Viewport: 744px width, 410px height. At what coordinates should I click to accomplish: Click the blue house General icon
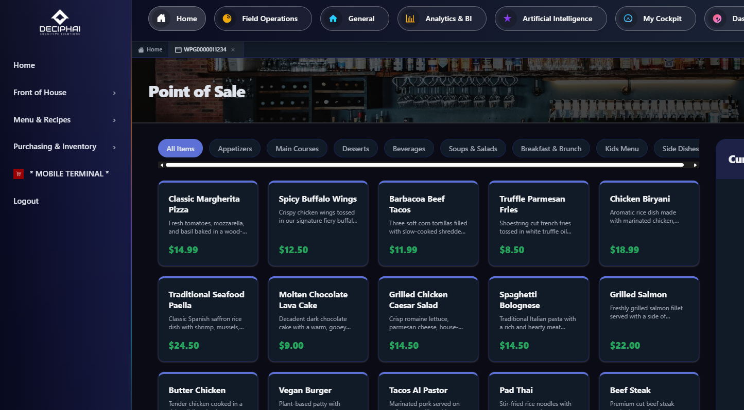click(333, 19)
